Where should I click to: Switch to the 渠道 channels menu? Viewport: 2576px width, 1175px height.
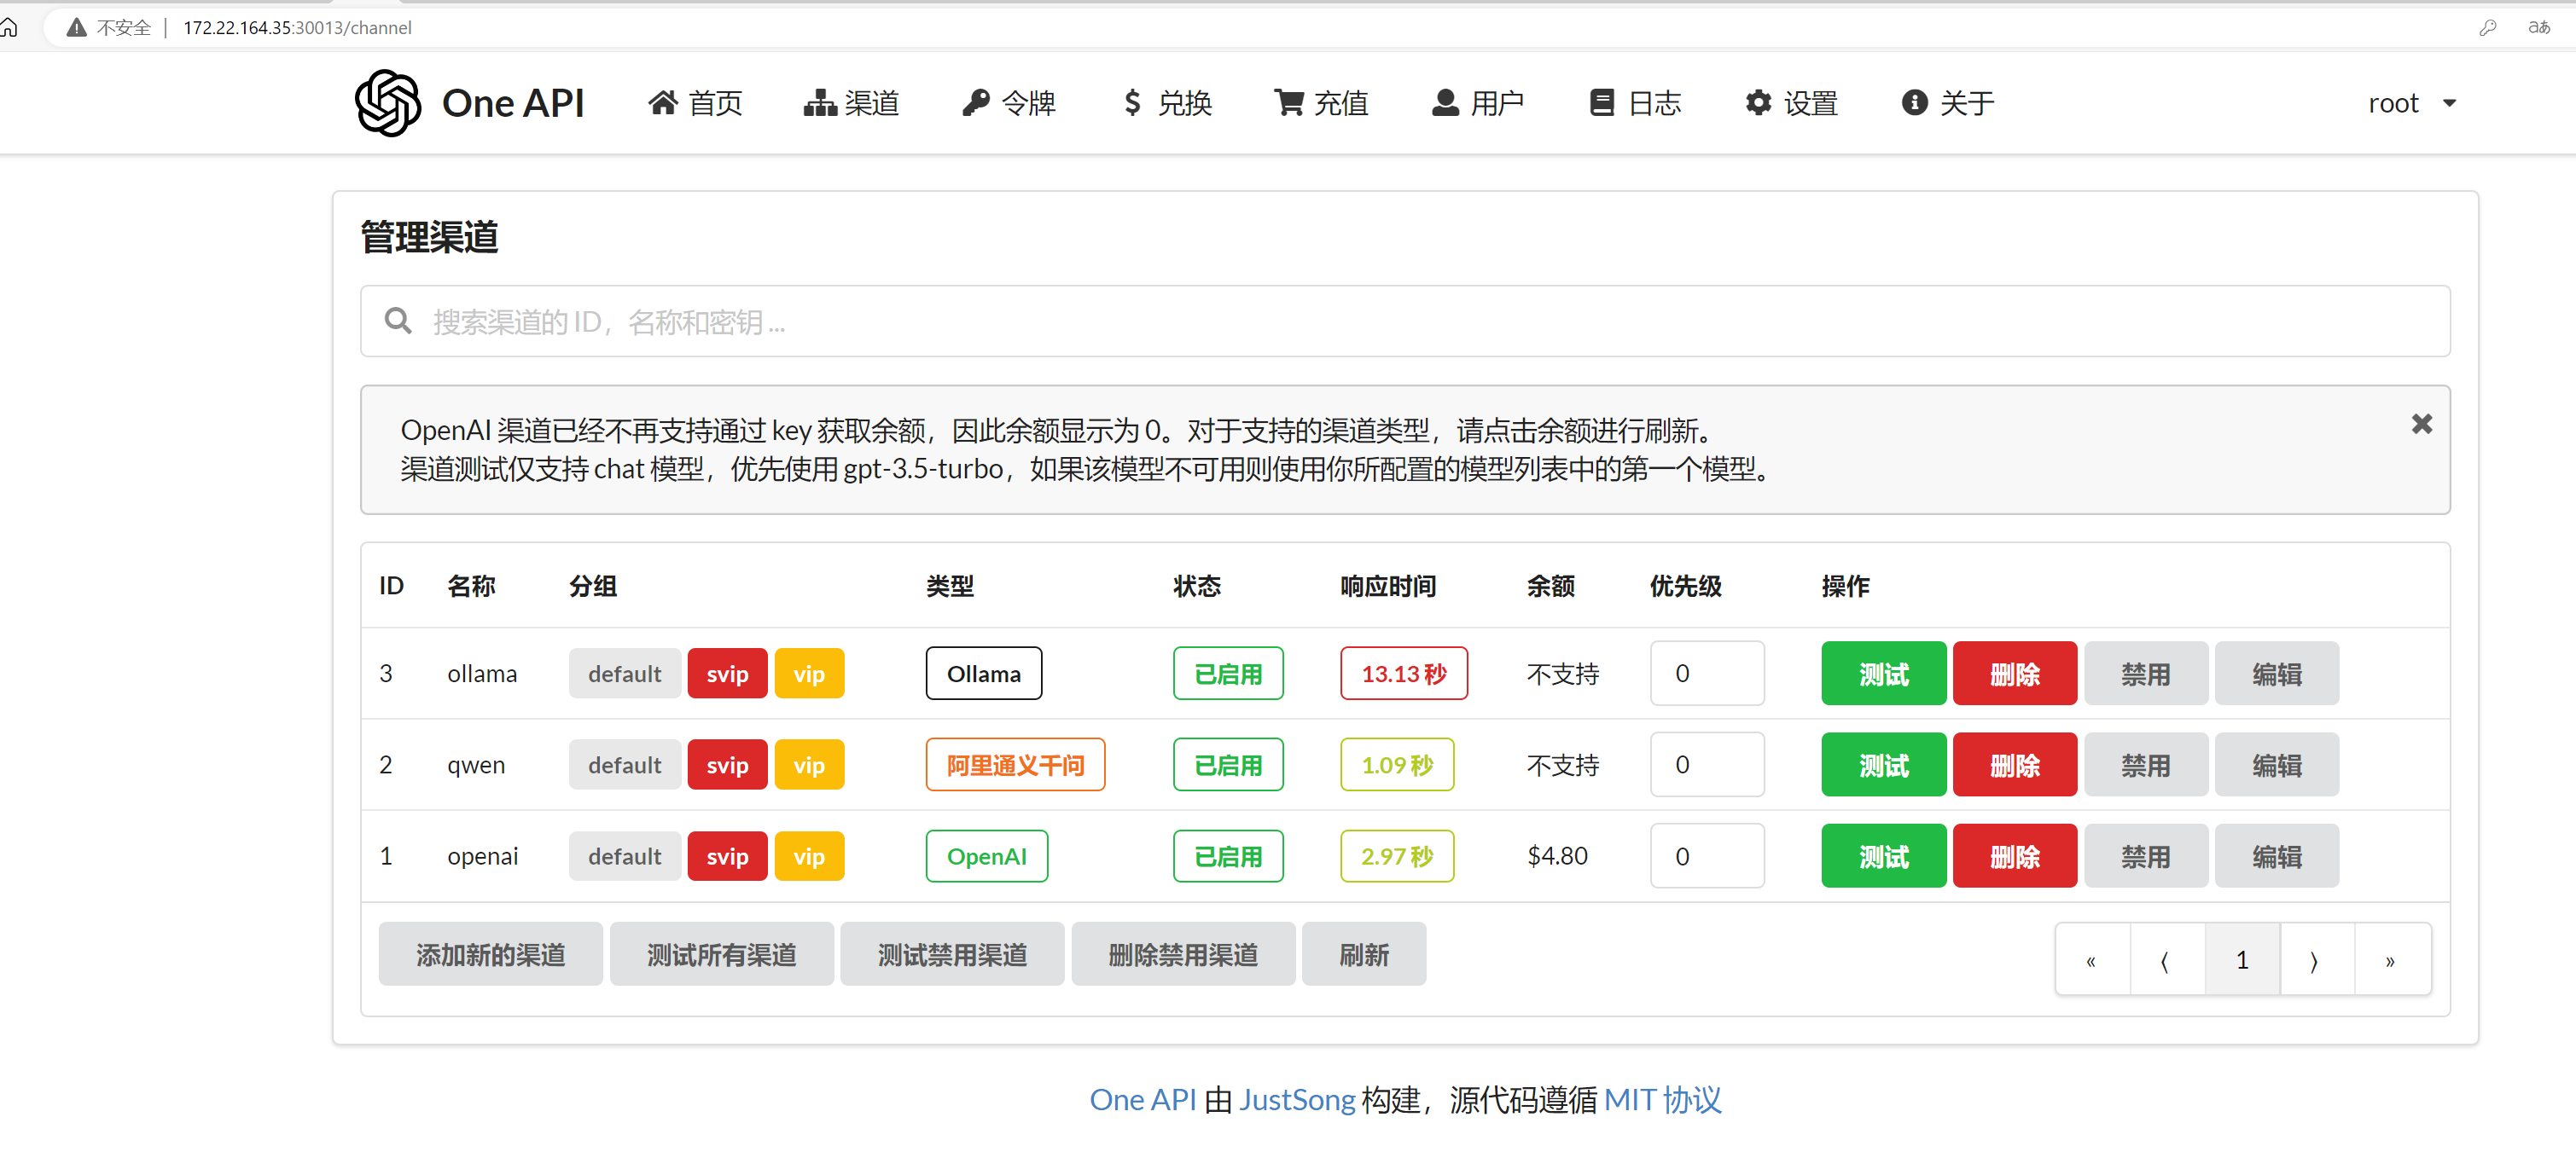pyautogui.click(x=851, y=103)
